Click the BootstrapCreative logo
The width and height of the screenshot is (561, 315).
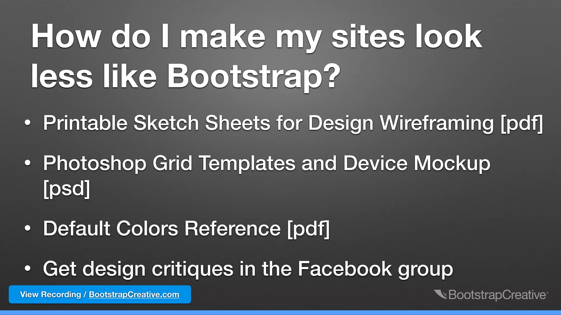(x=491, y=295)
